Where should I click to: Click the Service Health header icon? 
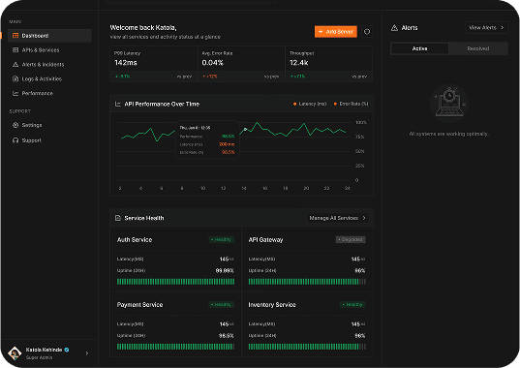[117, 218]
